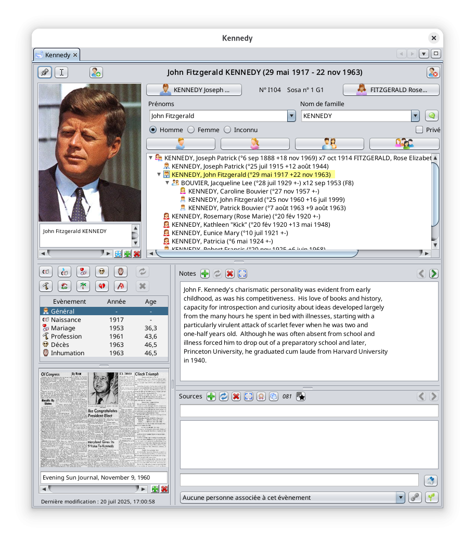Click the blue frame icon in Notes toolbar
The height and width of the screenshot is (543, 475).
click(x=242, y=274)
